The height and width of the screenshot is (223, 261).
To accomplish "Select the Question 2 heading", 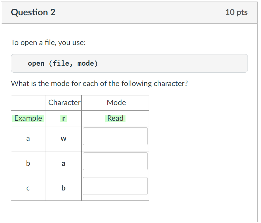I will [33, 12].
